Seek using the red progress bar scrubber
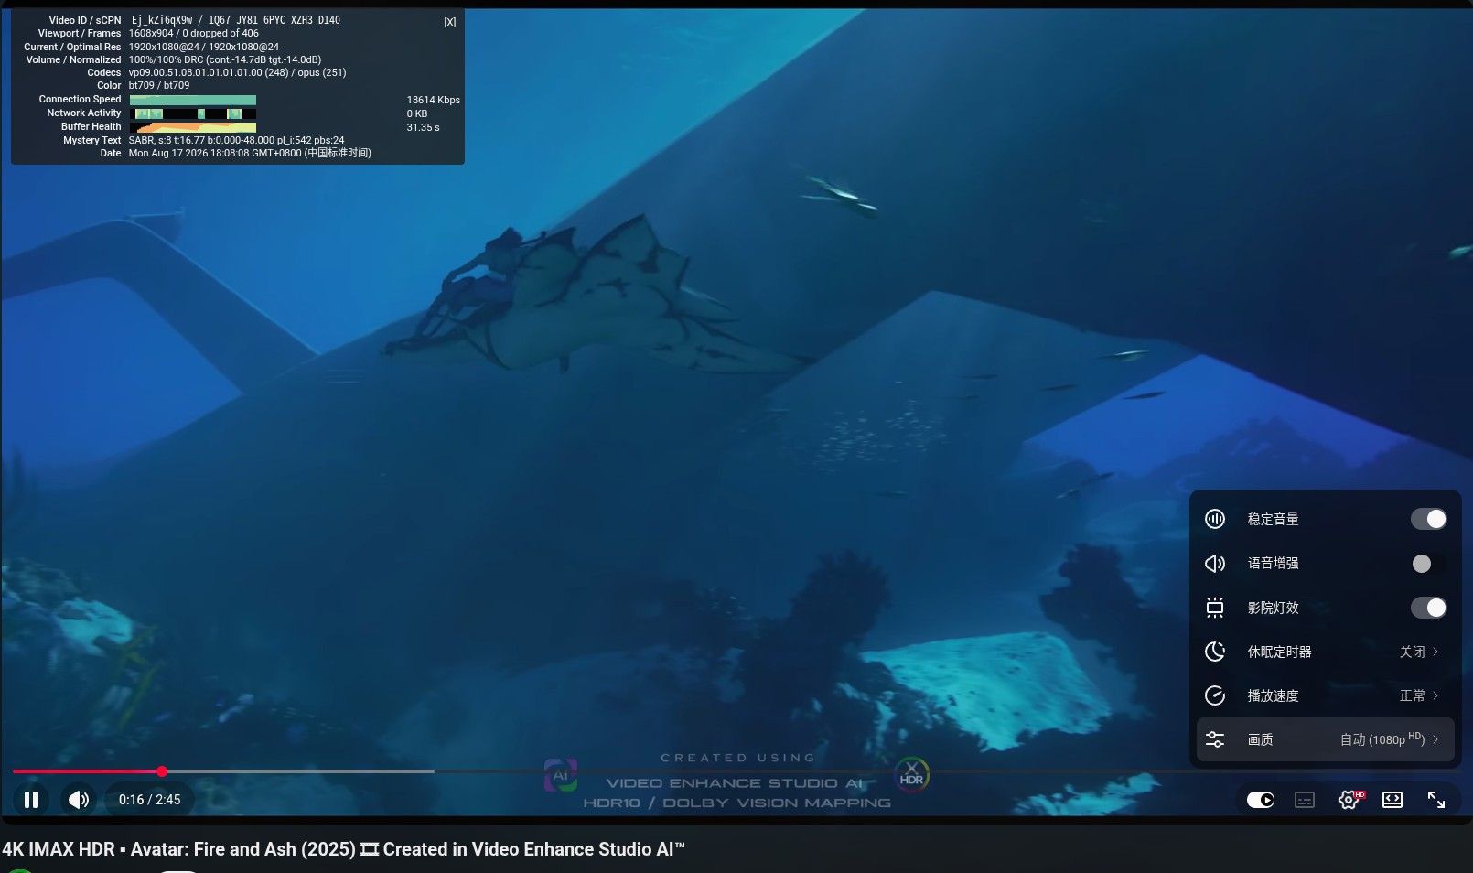Image resolution: width=1473 pixels, height=873 pixels. [x=162, y=771]
